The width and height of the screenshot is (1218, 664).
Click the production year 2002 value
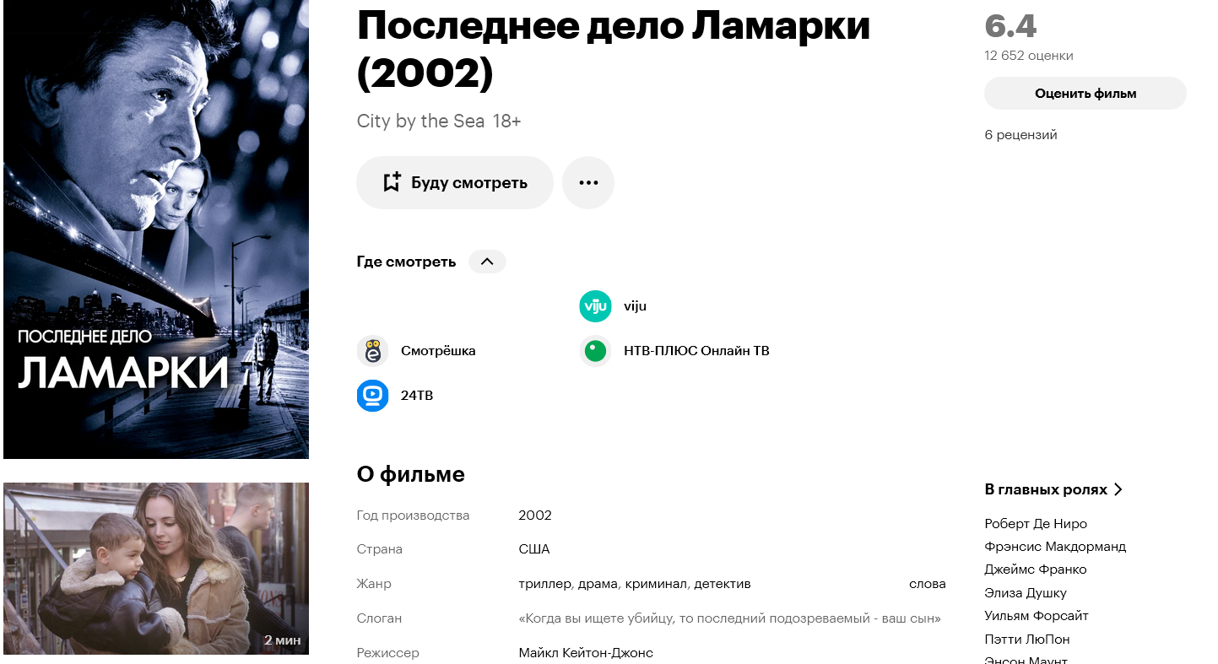(535, 516)
